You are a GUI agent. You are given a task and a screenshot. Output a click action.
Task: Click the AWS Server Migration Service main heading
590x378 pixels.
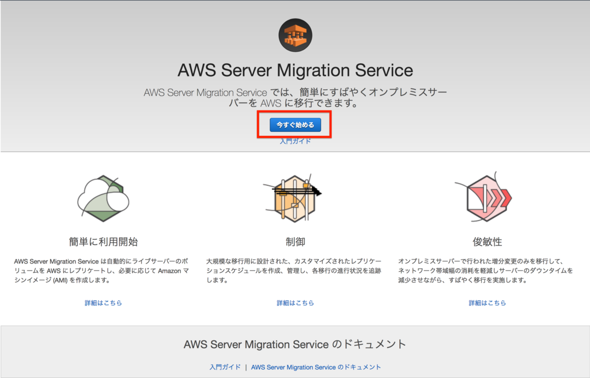295,70
